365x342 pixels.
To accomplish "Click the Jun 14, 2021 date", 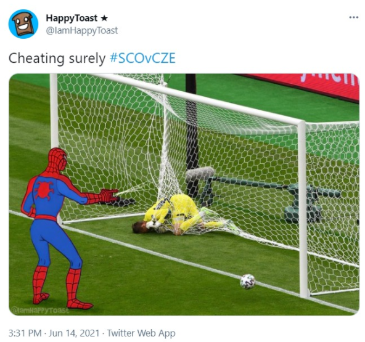I will pos(74,333).
